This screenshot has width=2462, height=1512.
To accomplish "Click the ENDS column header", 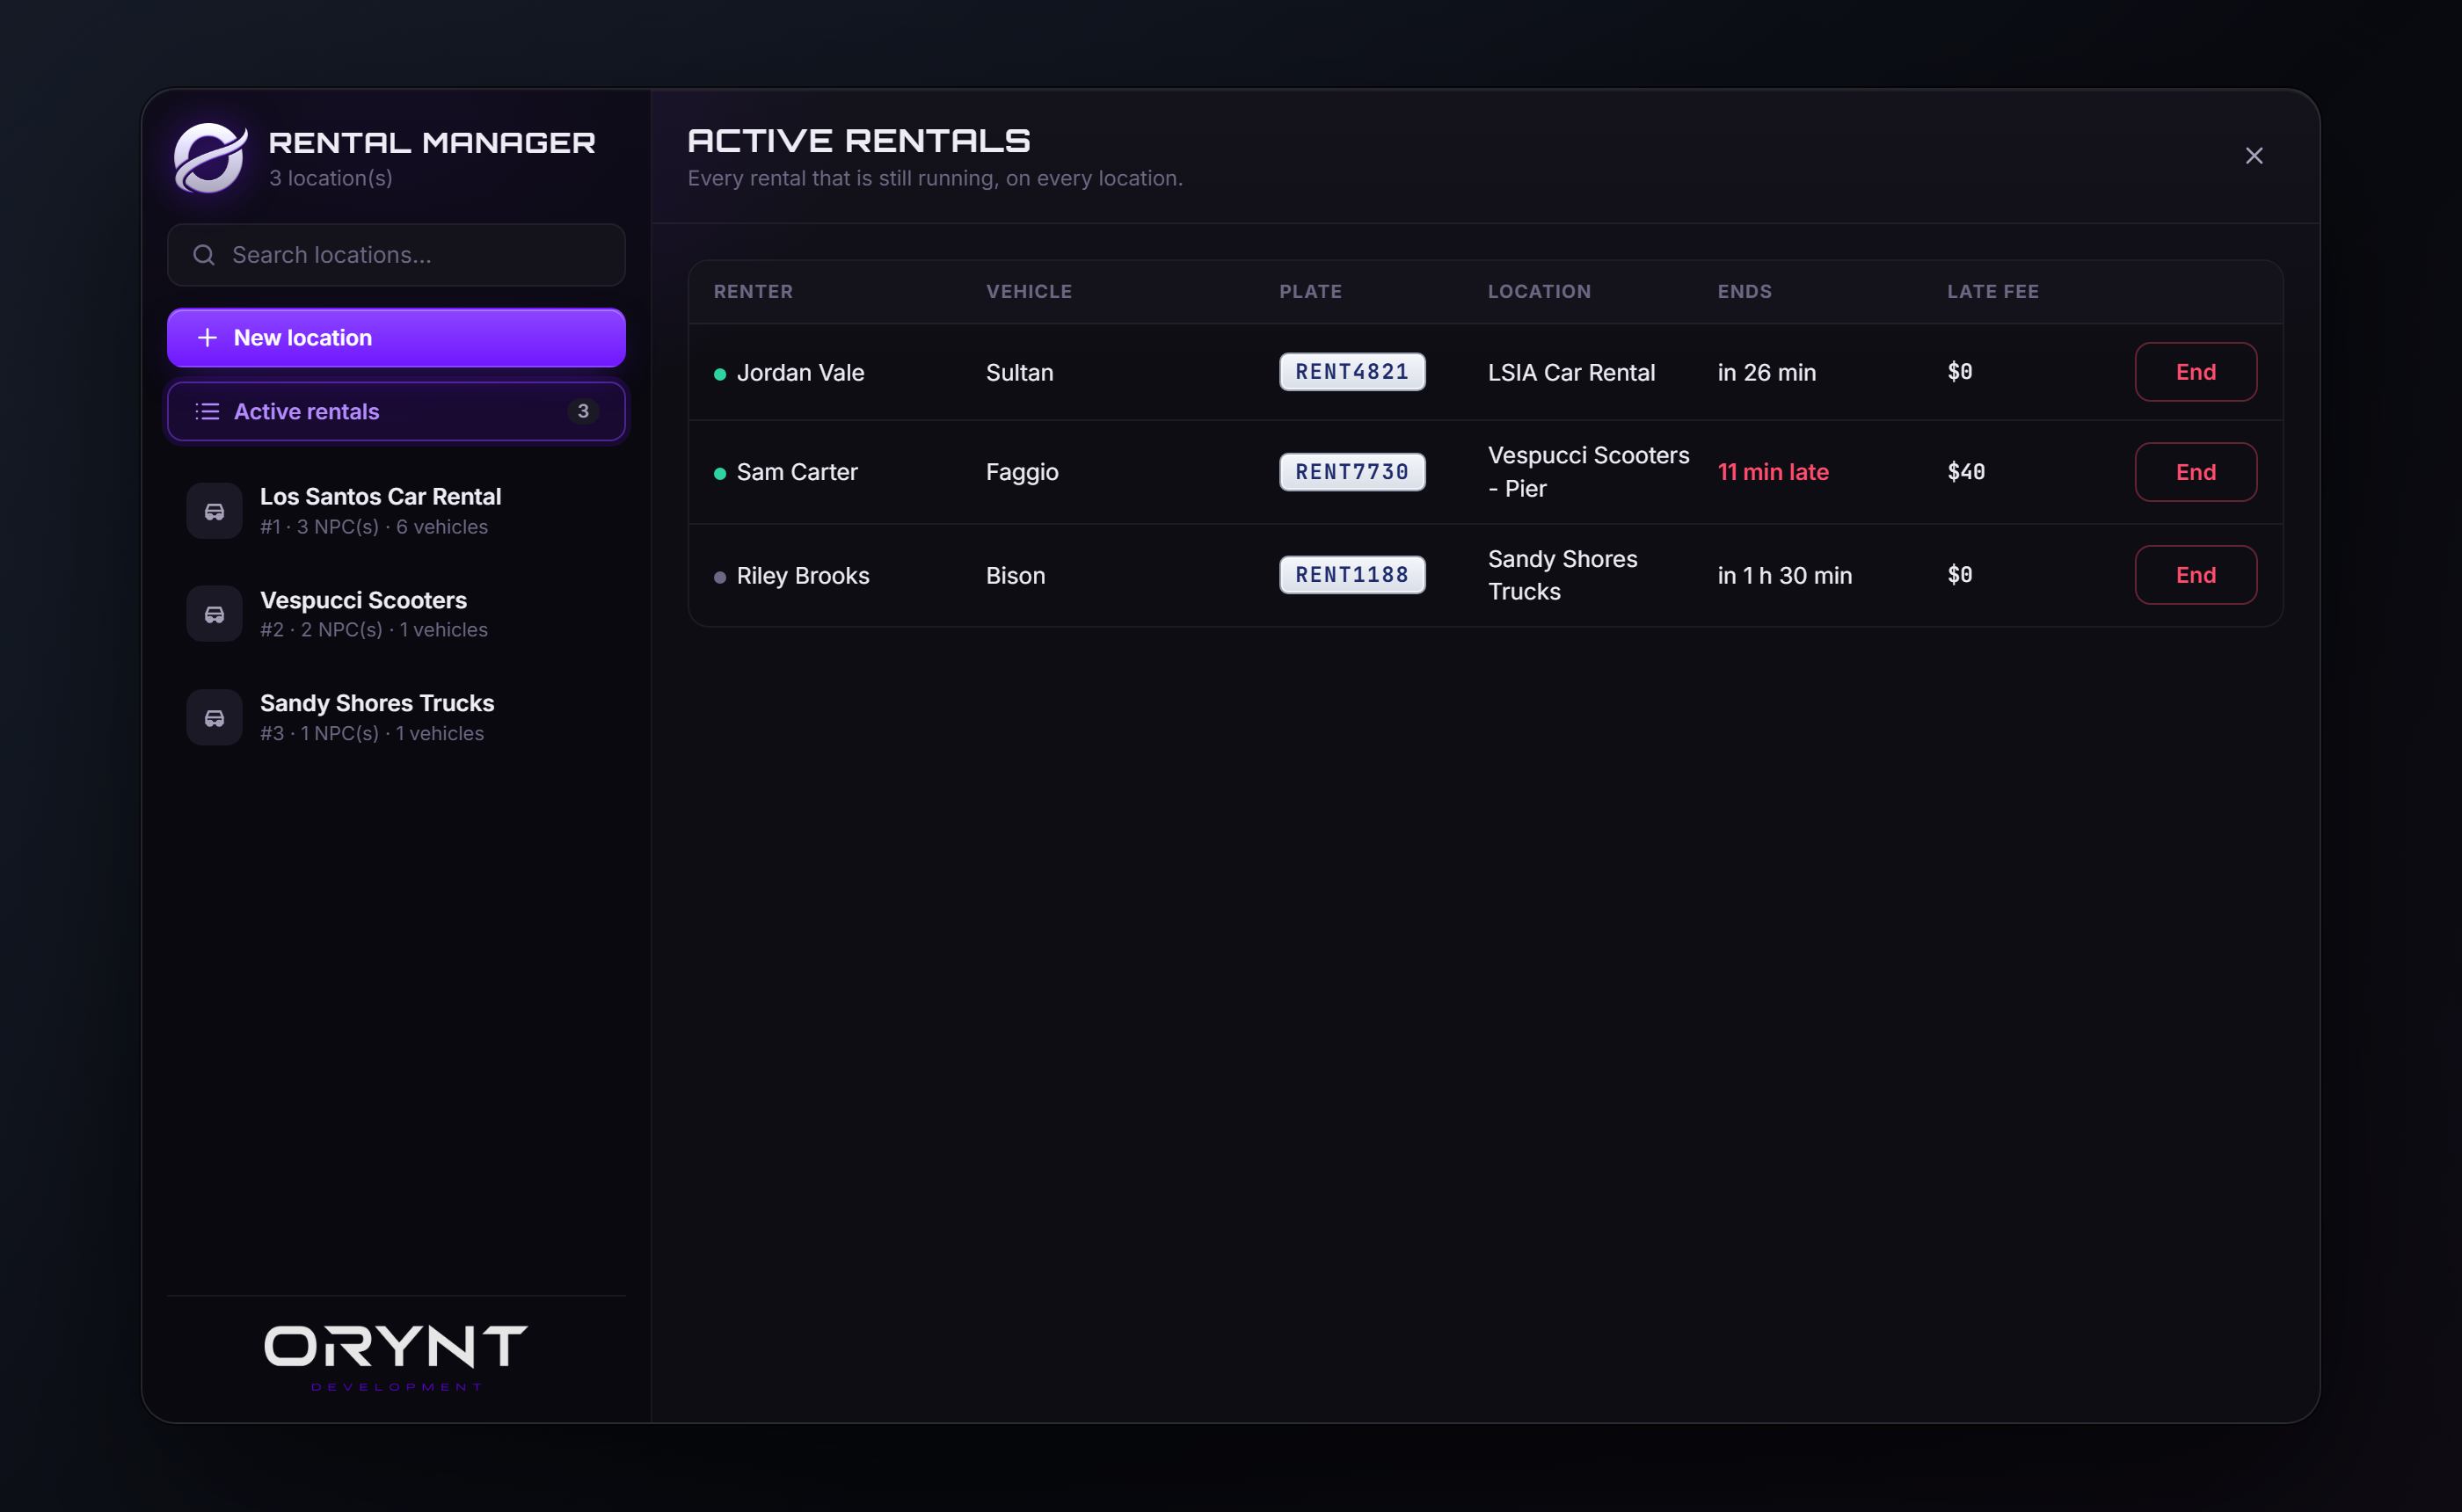I will tap(1745, 292).
